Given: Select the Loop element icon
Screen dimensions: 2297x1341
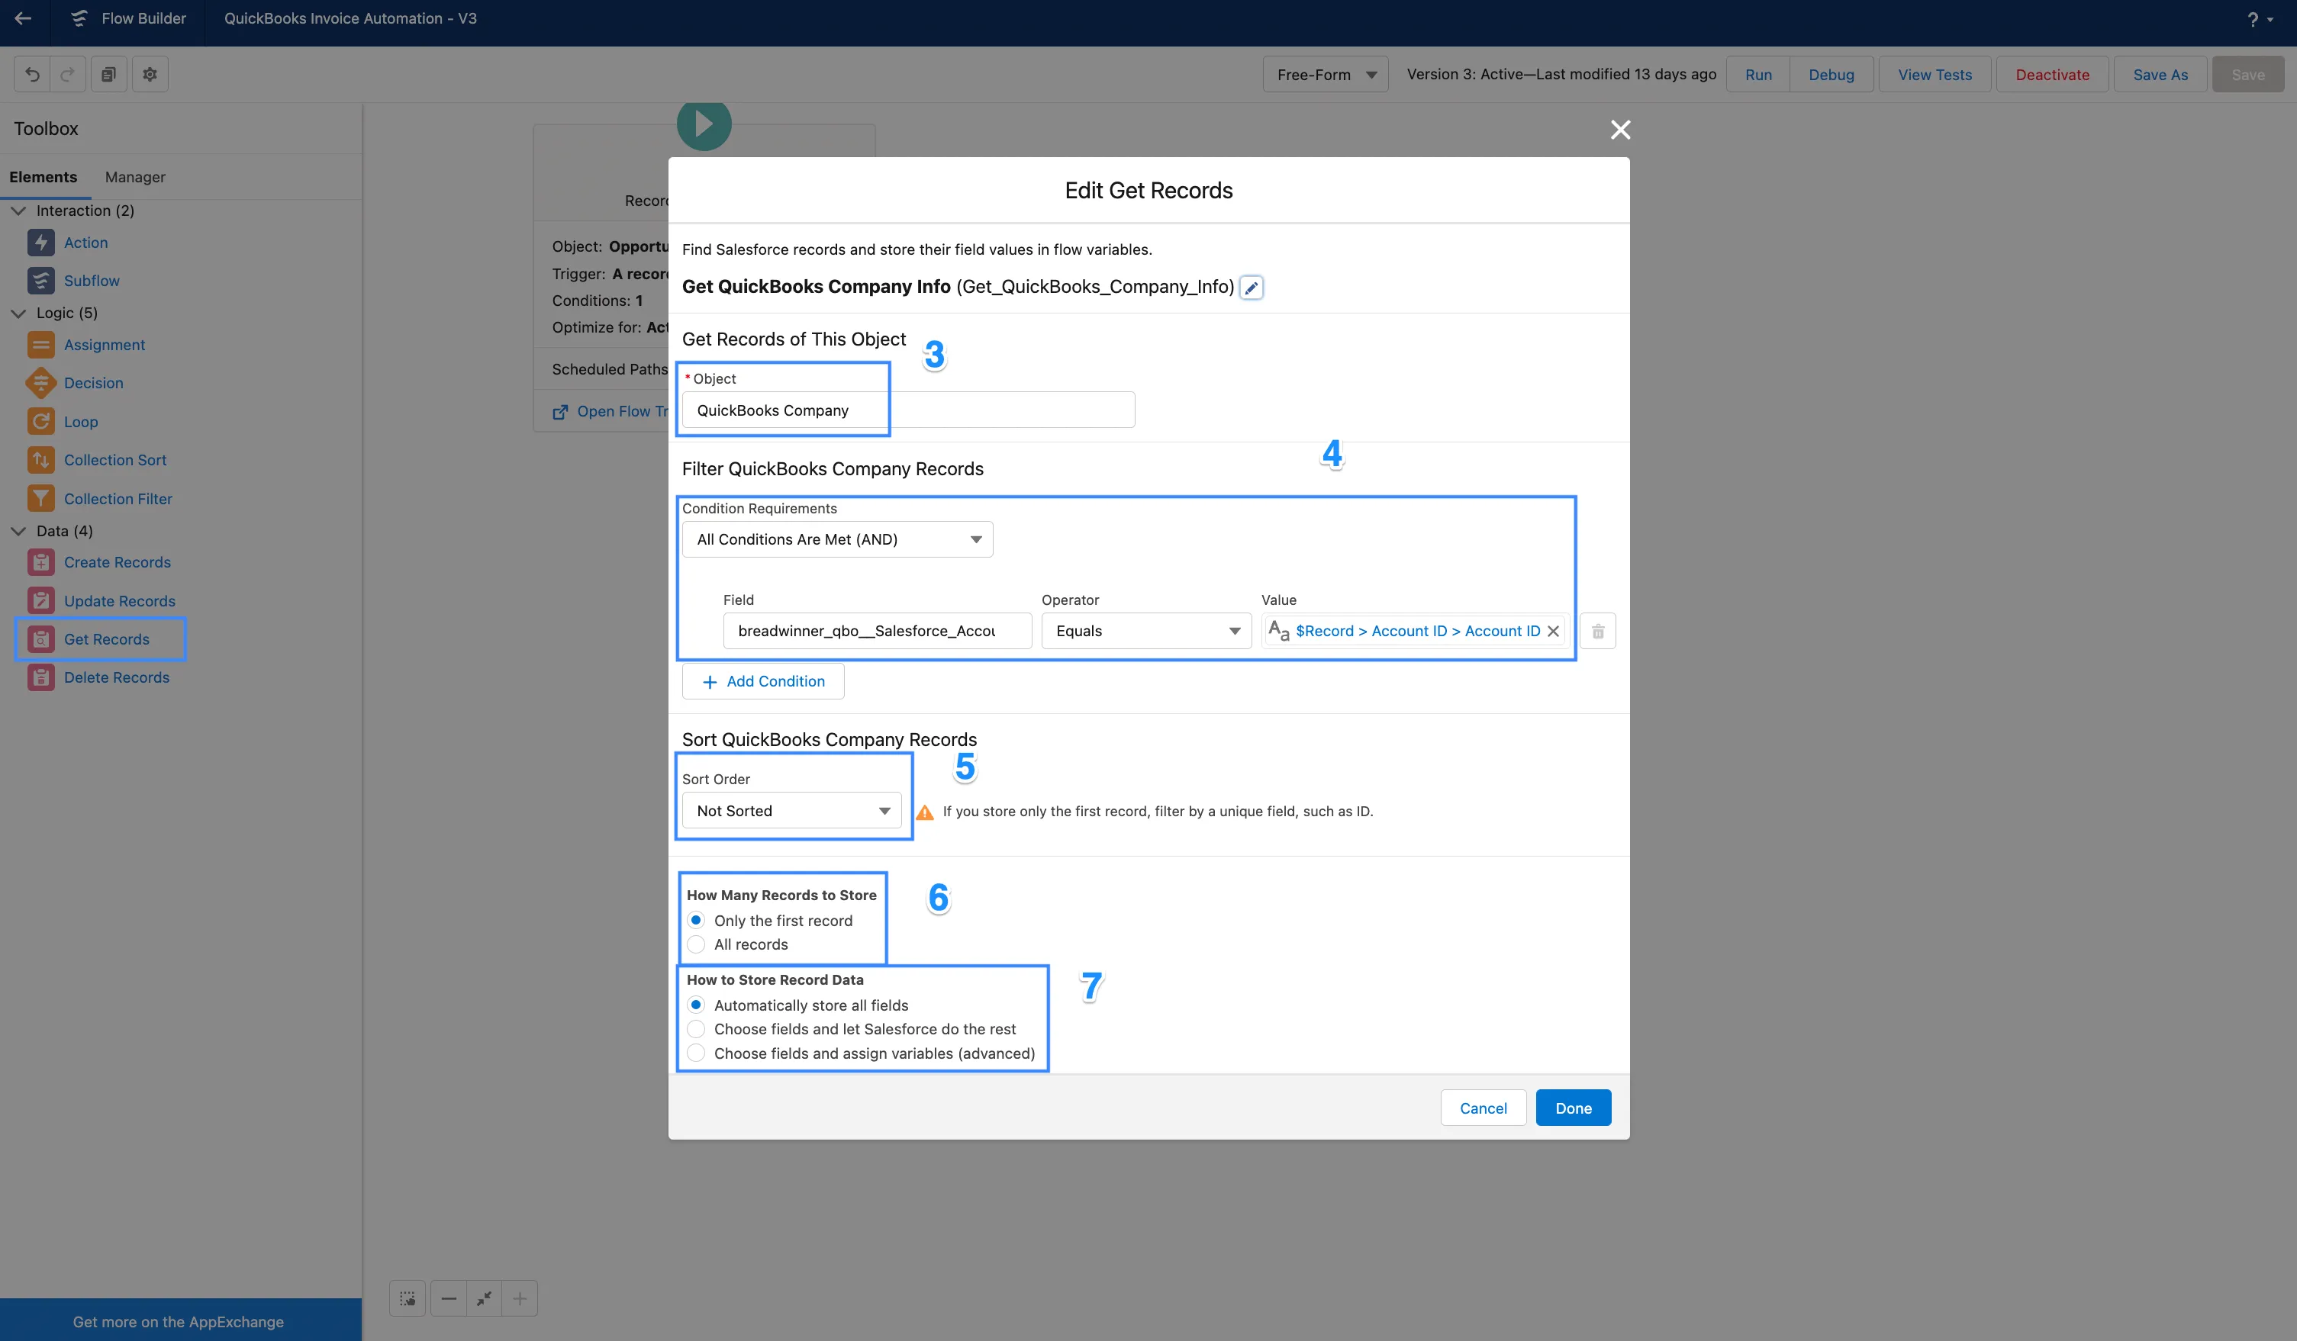Looking at the screenshot, I should pos(40,422).
